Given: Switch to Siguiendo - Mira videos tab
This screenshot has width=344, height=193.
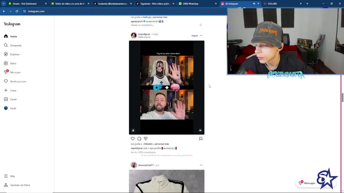Looking at the screenshot, I should pos(155,4).
